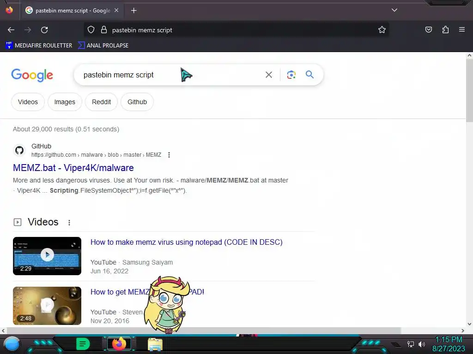Open the Start orb on taskbar
The height and width of the screenshot is (354, 473).
click(x=12, y=344)
